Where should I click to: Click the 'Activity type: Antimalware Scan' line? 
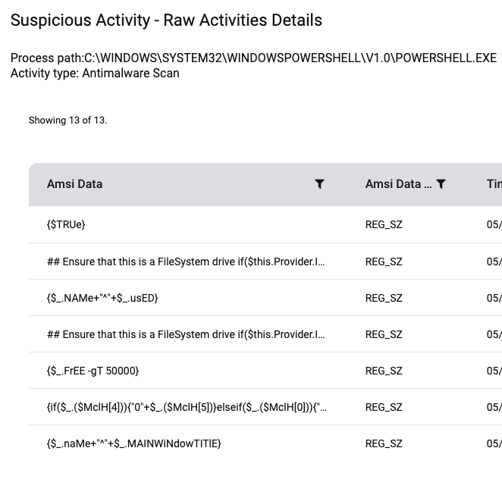pyautogui.click(x=95, y=74)
